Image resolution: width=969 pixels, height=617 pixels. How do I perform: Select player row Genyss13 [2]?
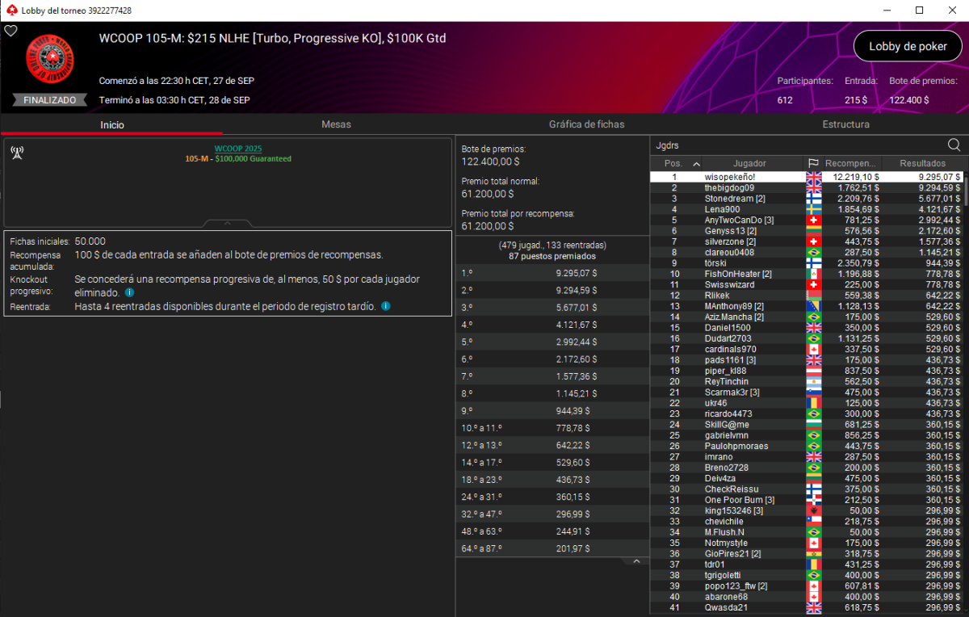(x=807, y=231)
